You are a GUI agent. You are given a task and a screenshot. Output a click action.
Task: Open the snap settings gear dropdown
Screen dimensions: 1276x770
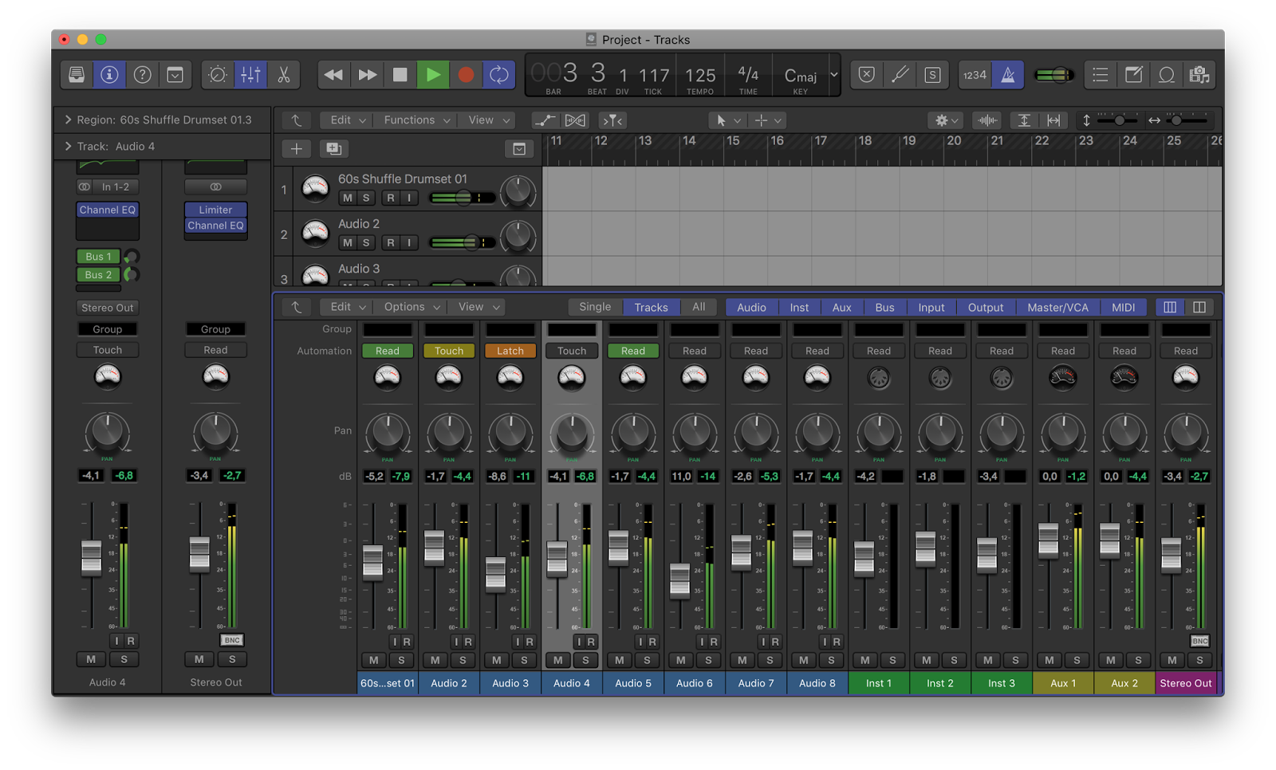click(x=945, y=120)
